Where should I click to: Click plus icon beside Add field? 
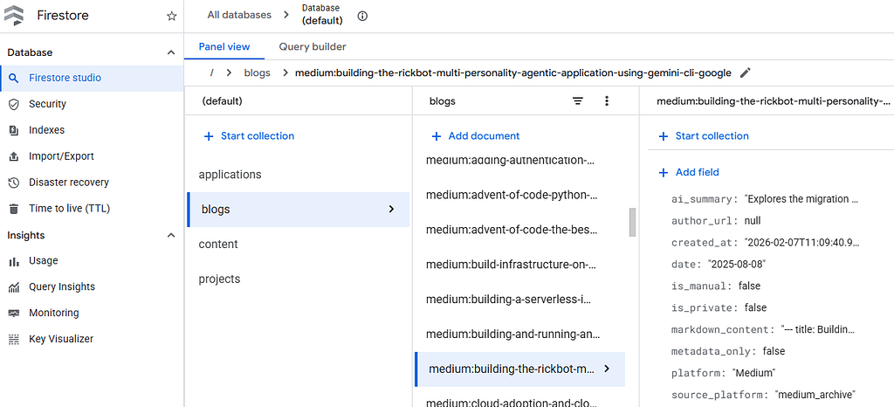click(x=664, y=173)
